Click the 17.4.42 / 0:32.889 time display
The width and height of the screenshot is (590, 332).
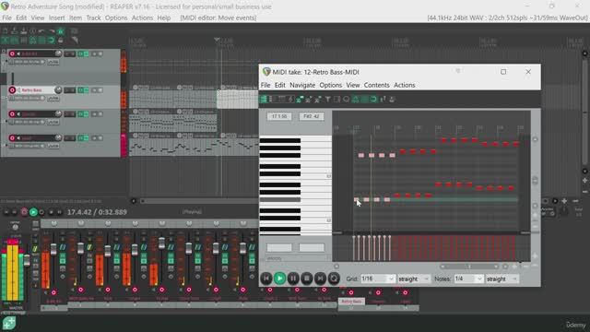pos(97,212)
